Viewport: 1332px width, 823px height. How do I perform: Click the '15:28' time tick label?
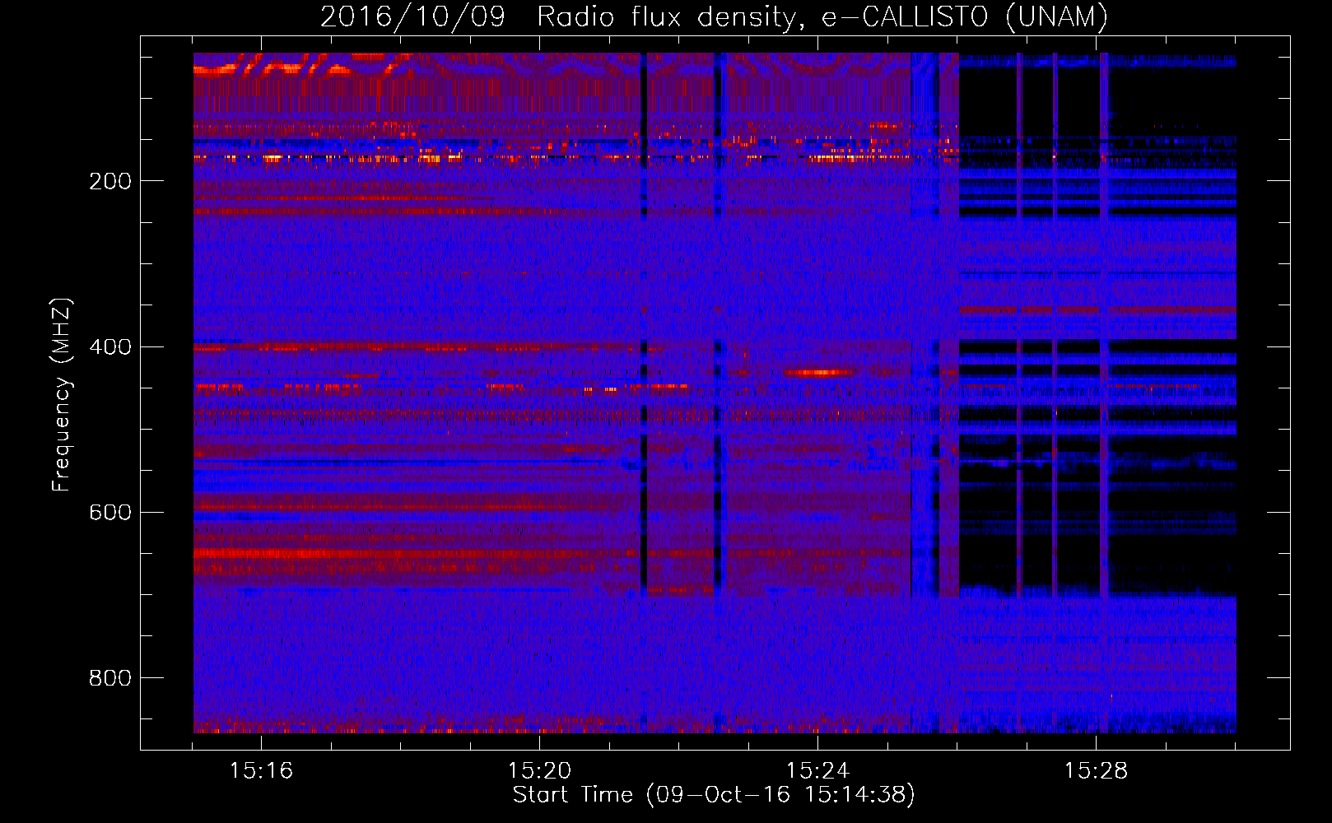[x=1096, y=770]
